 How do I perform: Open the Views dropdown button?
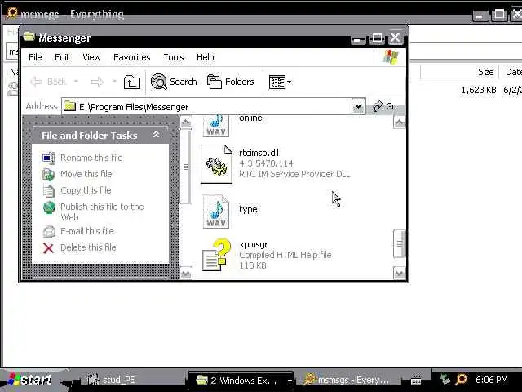coord(281,82)
